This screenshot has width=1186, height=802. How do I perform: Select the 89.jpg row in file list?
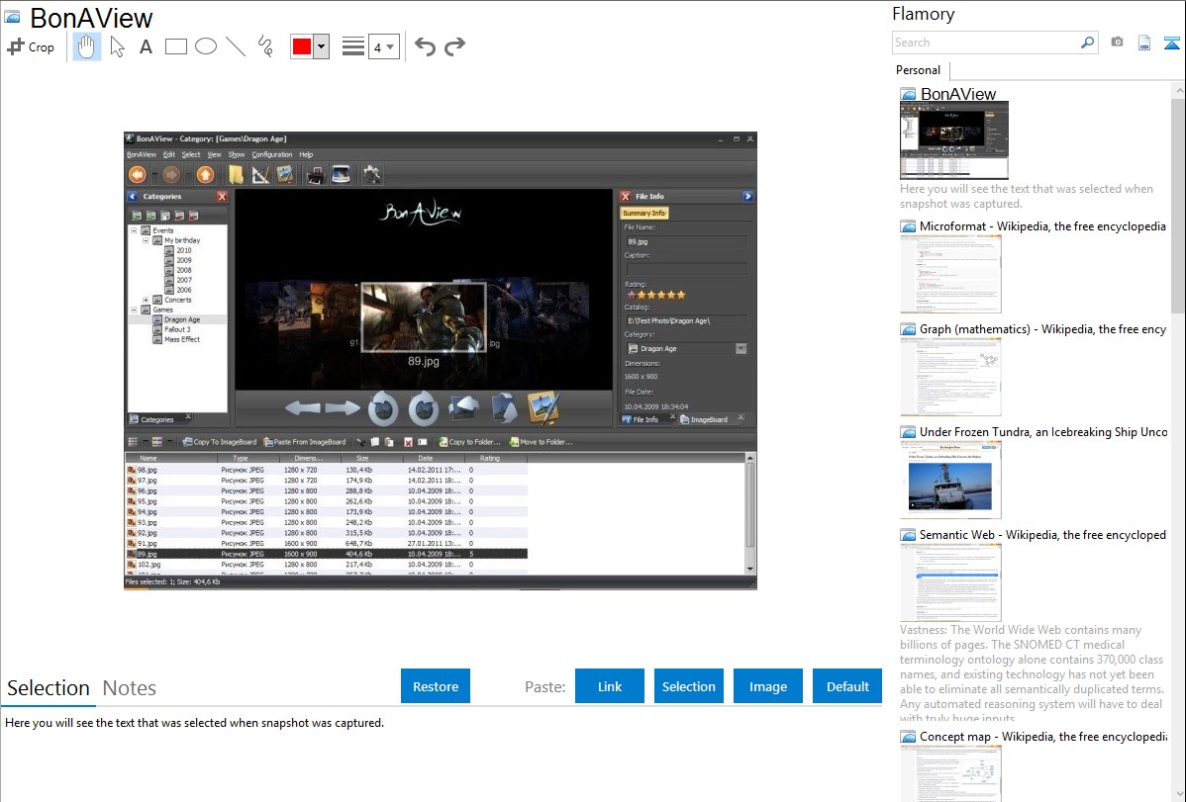[327, 554]
